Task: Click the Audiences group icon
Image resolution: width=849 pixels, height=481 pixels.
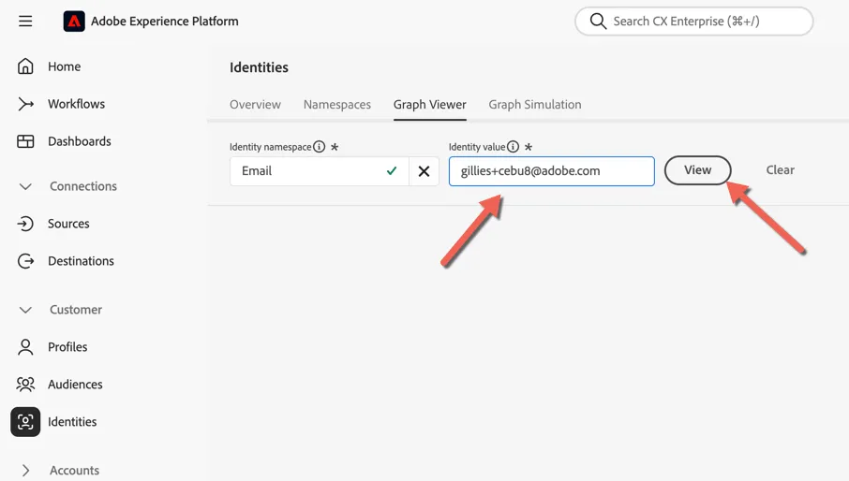Action: (x=25, y=385)
